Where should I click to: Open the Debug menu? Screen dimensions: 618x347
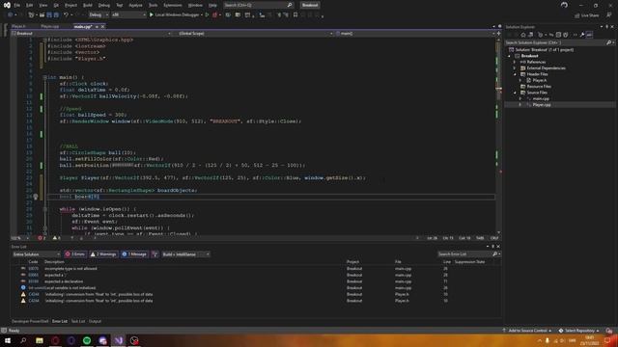104,5
